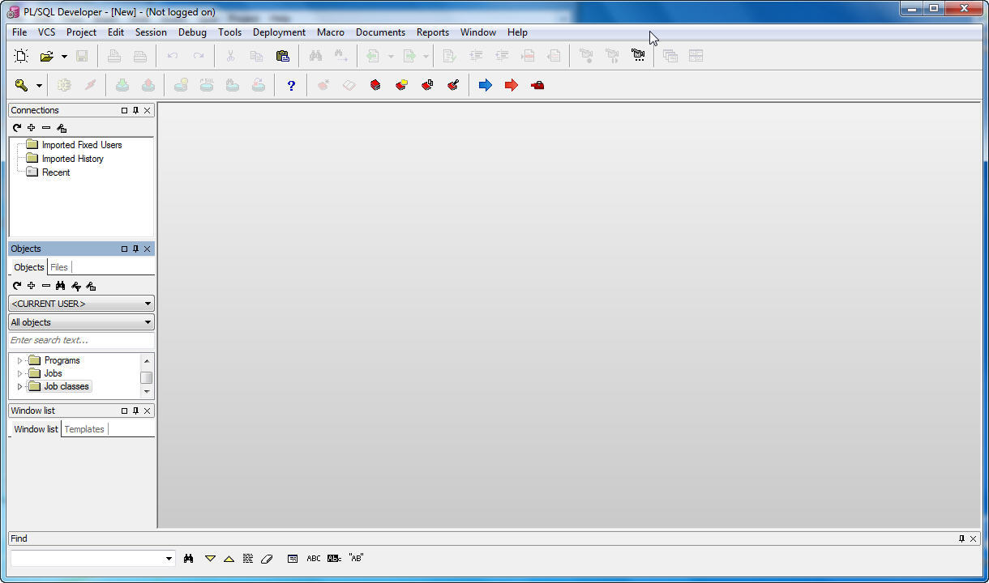This screenshot has height=583, width=989.
Task: Find previous with the up triangle icon
Action: pyautogui.click(x=229, y=559)
